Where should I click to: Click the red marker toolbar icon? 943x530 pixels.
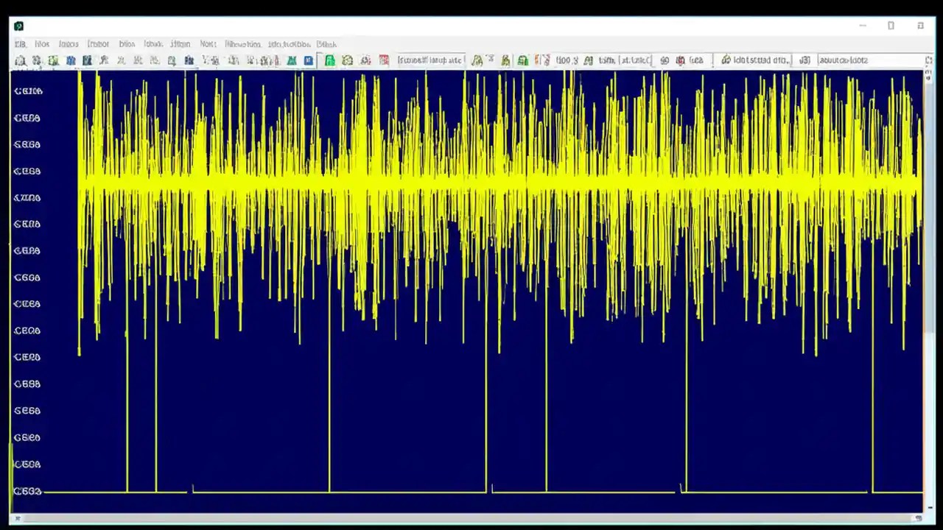[384, 60]
